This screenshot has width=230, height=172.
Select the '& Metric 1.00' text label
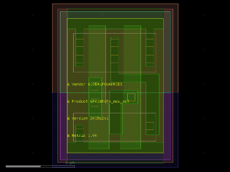82,135
